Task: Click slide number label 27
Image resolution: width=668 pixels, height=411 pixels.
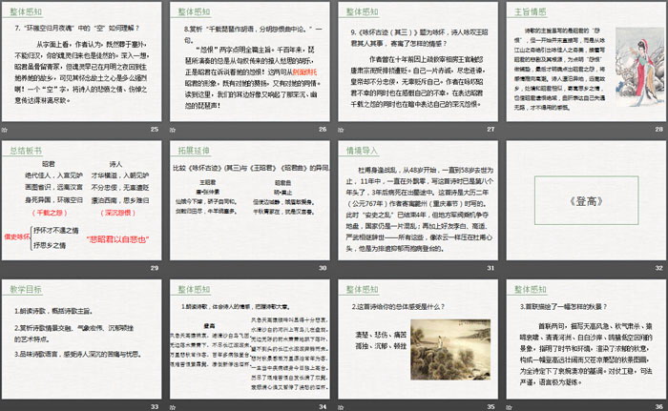Action: tap(491, 129)
